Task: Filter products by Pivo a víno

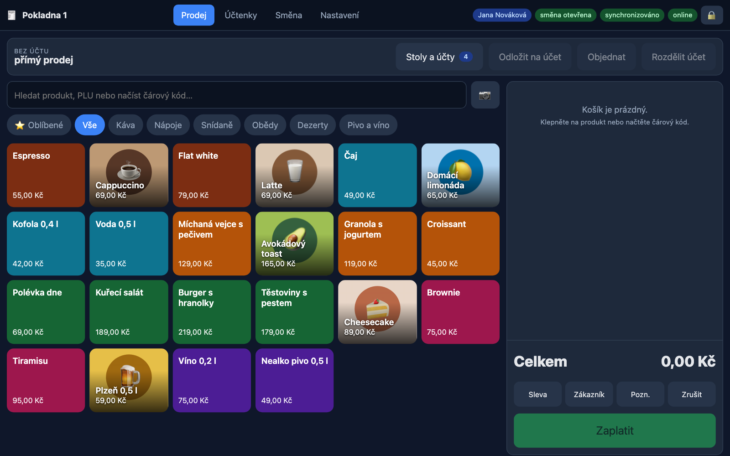Action: pos(368,125)
